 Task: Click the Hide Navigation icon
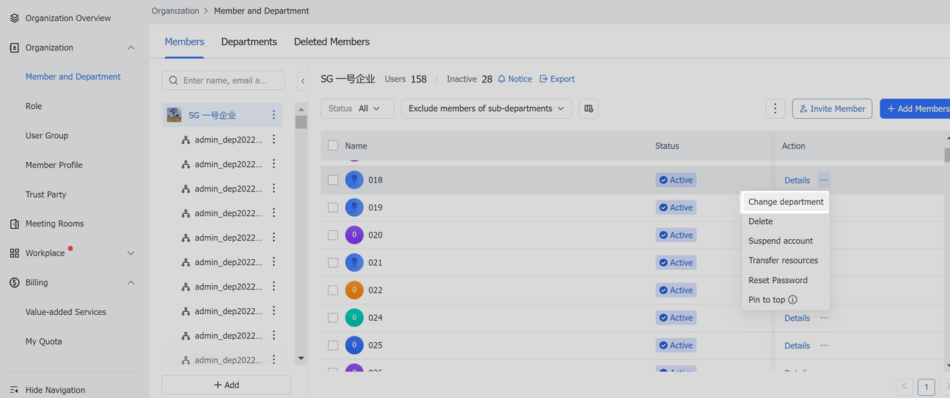14,390
